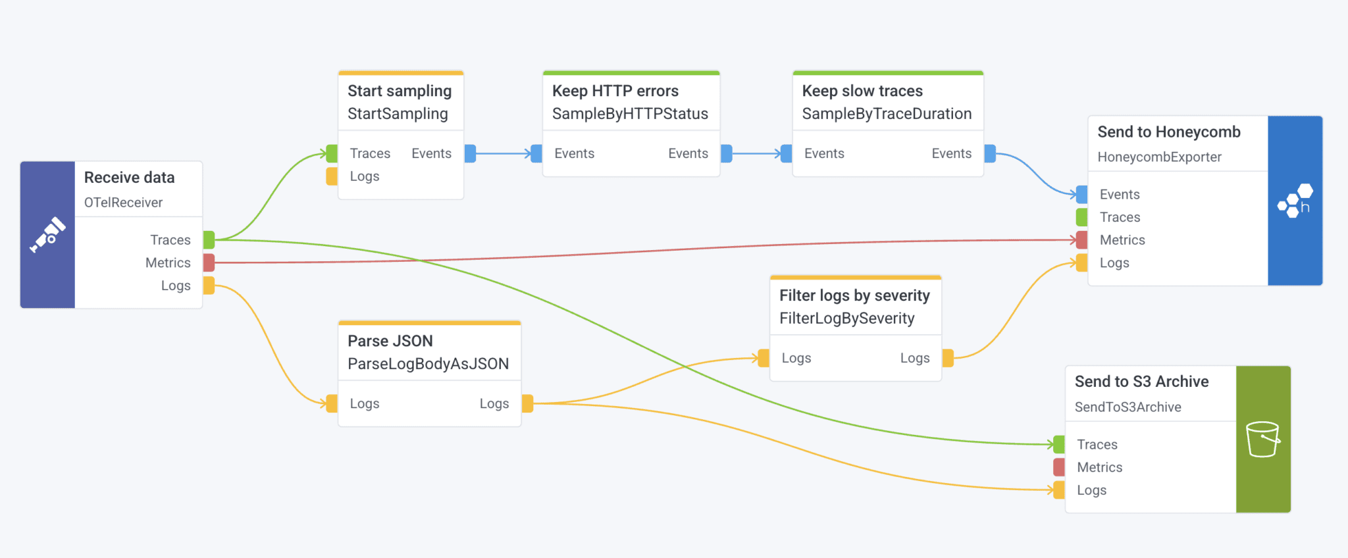Click the yellow Logs input port on Parse JSON
The height and width of the screenshot is (558, 1348).
point(332,403)
